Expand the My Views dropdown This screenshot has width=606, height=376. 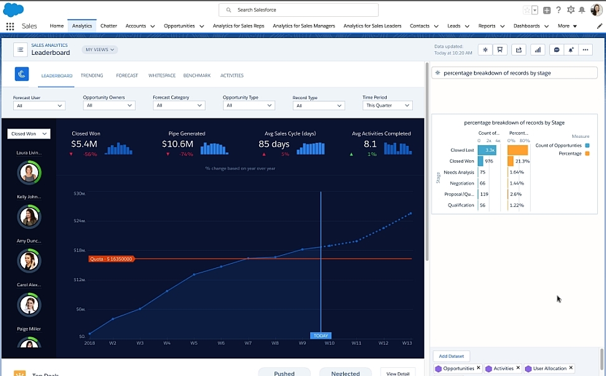[x=100, y=49]
